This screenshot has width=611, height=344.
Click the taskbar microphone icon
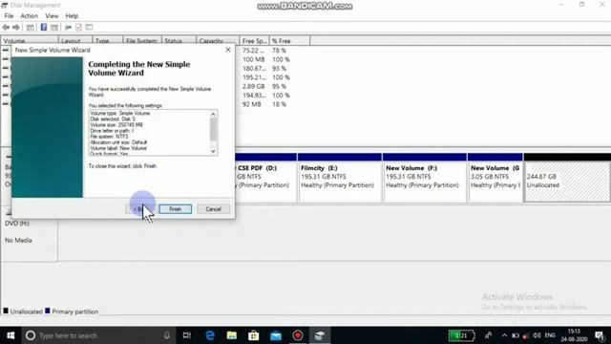(167, 335)
